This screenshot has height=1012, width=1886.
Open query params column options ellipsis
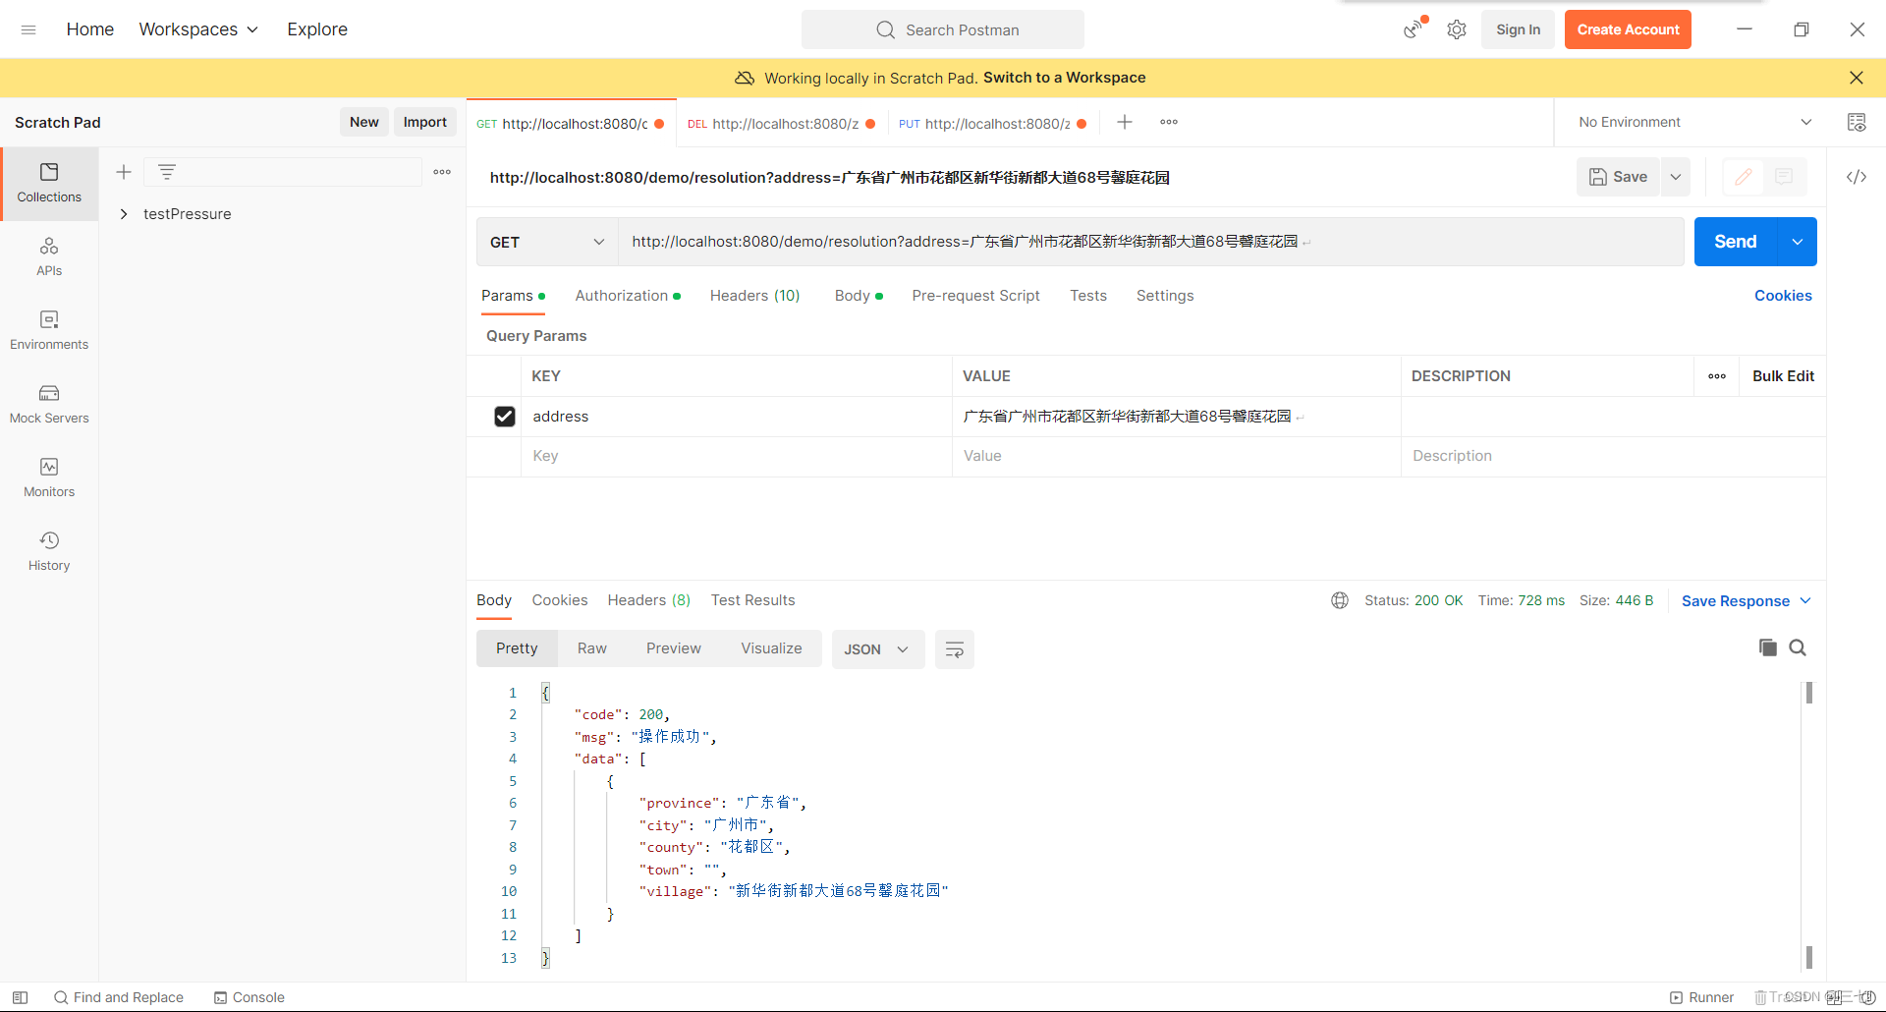1717,376
